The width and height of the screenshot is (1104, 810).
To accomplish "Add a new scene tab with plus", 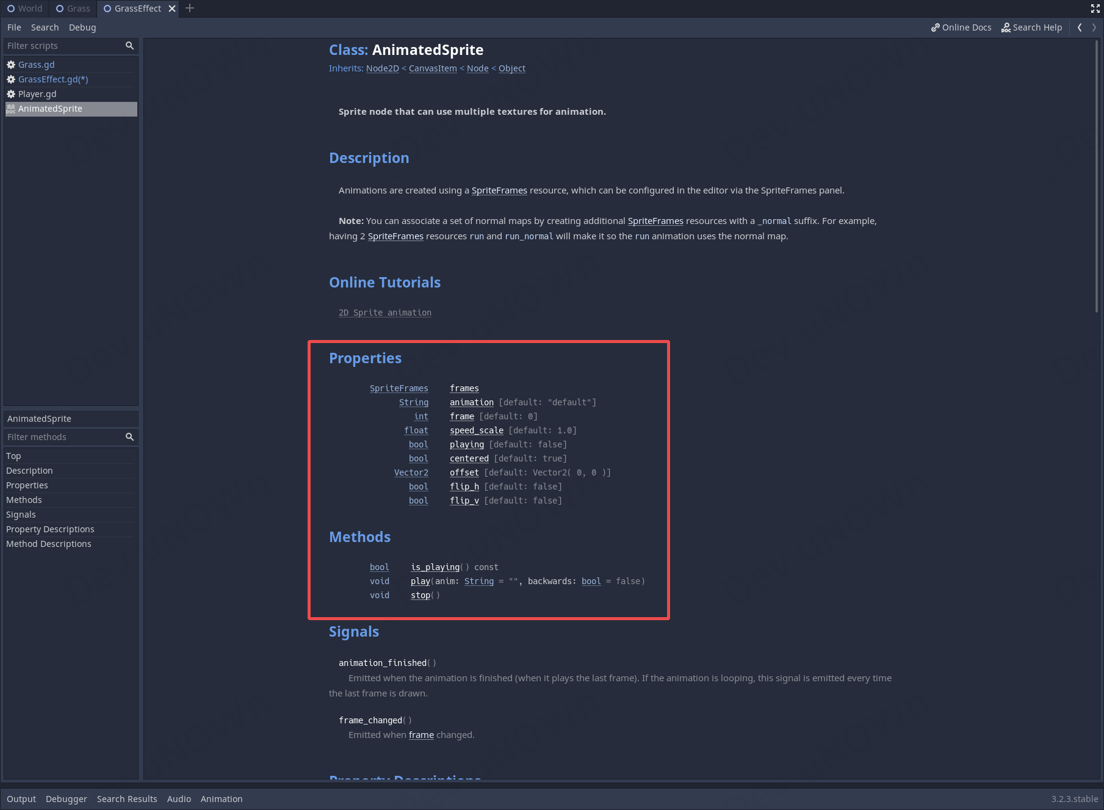I will (190, 8).
